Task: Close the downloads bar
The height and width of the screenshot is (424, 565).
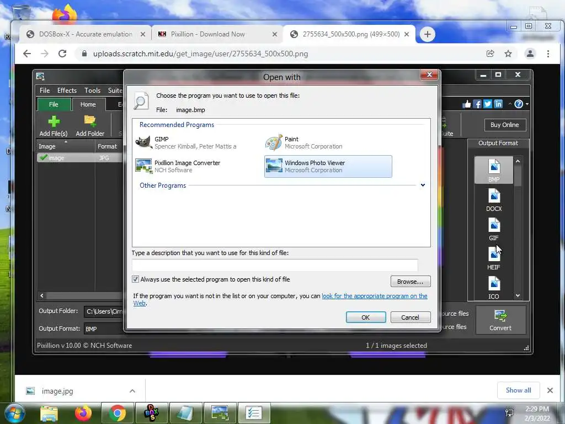Action: [550, 390]
